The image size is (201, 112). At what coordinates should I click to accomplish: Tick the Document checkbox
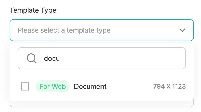point(25,87)
